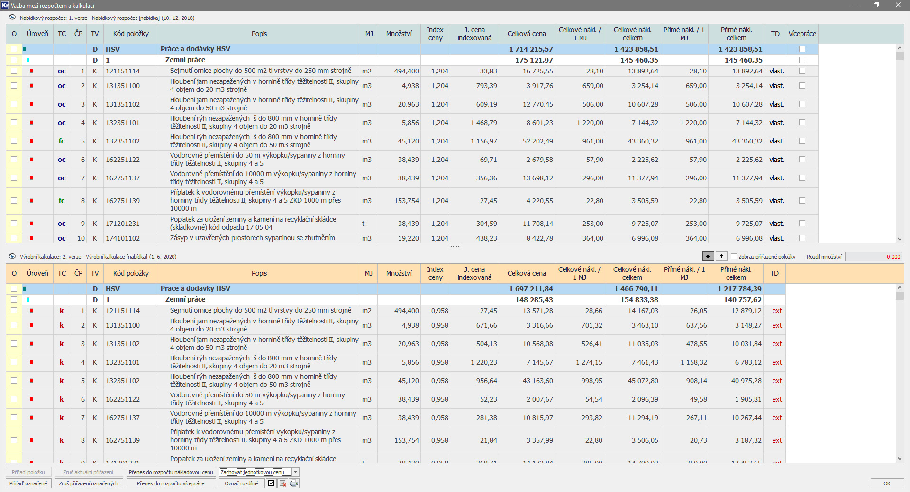
Task: Click the printer icon button
Action: (x=294, y=483)
